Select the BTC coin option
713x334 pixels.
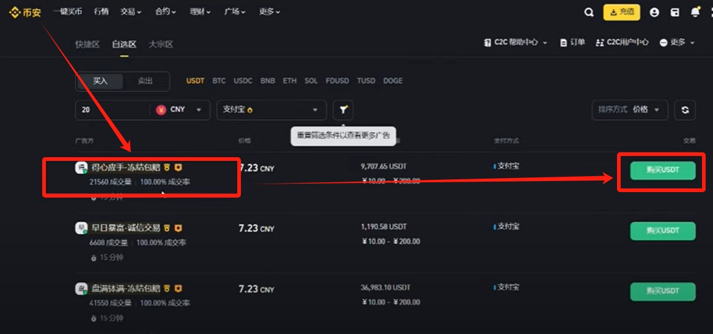click(x=219, y=81)
